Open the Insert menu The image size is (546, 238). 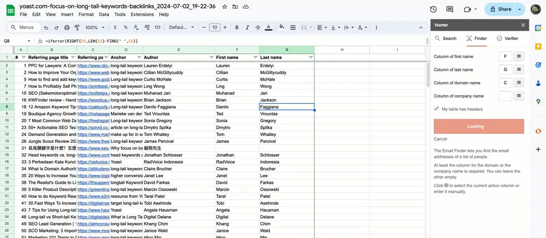[67, 14]
